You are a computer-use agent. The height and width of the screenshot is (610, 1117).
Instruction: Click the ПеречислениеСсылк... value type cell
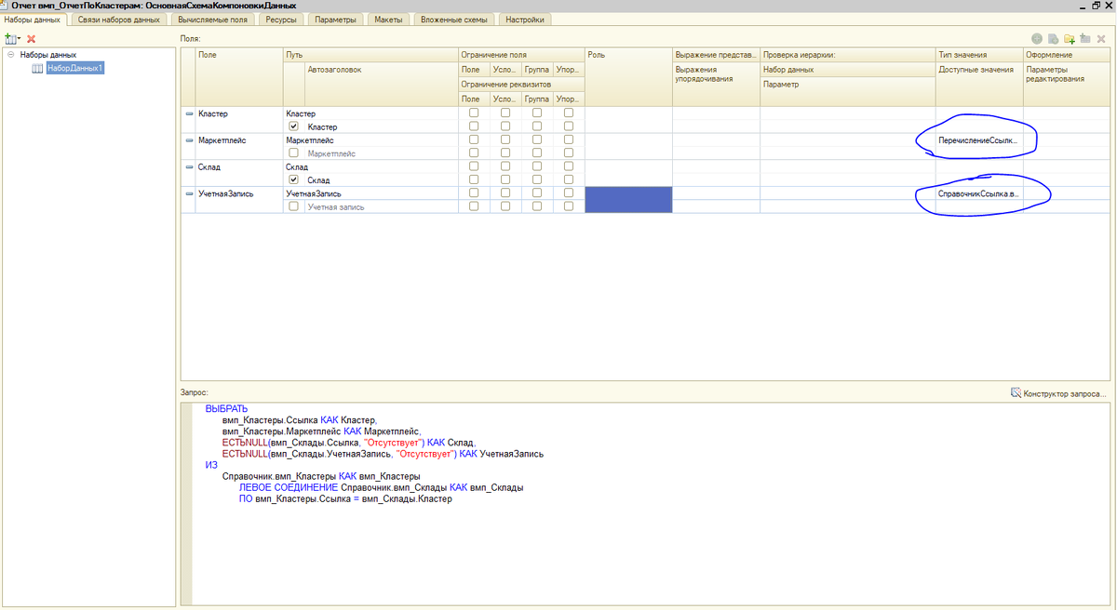click(x=979, y=139)
